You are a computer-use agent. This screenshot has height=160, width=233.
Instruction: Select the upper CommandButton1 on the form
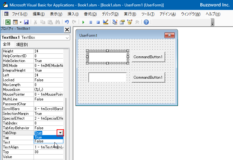[149, 57]
